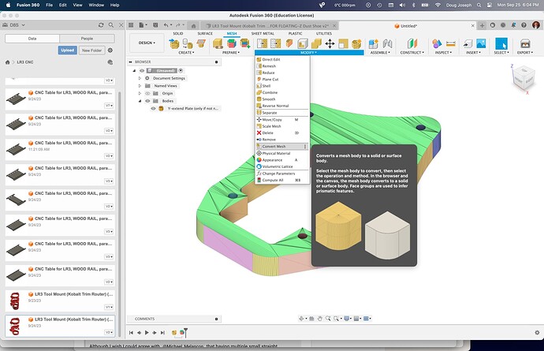
Task: Activate the Unsaved component radio button
Action: tap(181, 71)
